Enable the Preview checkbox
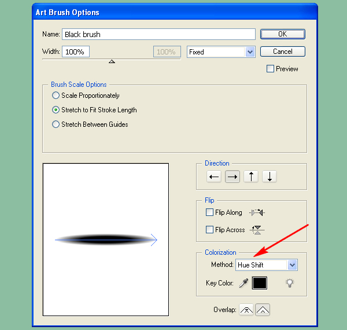 click(270, 69)
